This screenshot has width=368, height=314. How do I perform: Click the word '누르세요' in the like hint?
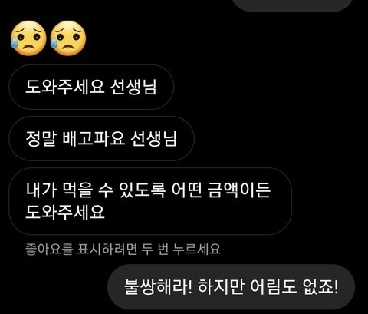pyautogui.click(x=197, y=249)
